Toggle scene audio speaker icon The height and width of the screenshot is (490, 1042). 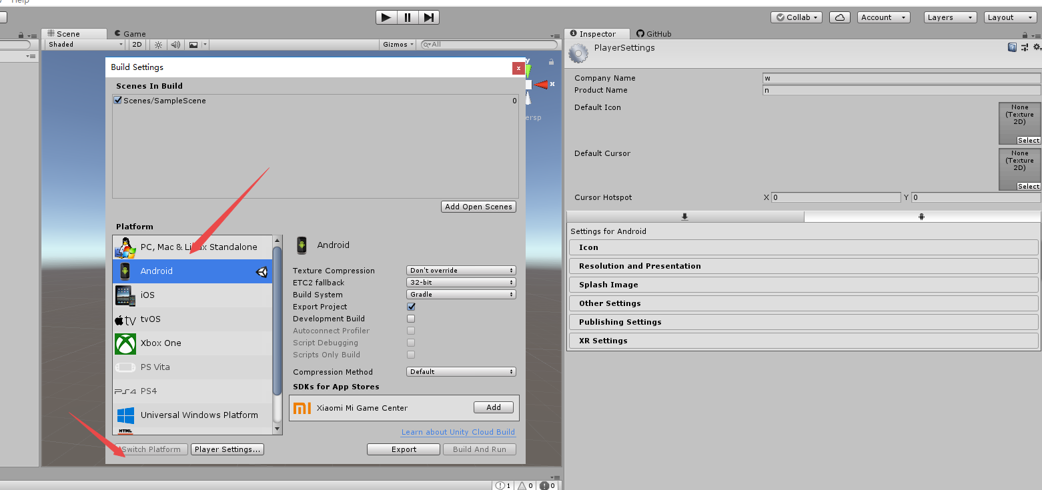(x=175, y=45)
